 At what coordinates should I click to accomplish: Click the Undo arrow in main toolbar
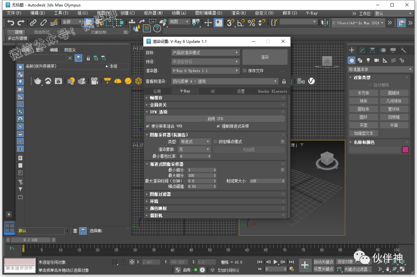point(11,23)
